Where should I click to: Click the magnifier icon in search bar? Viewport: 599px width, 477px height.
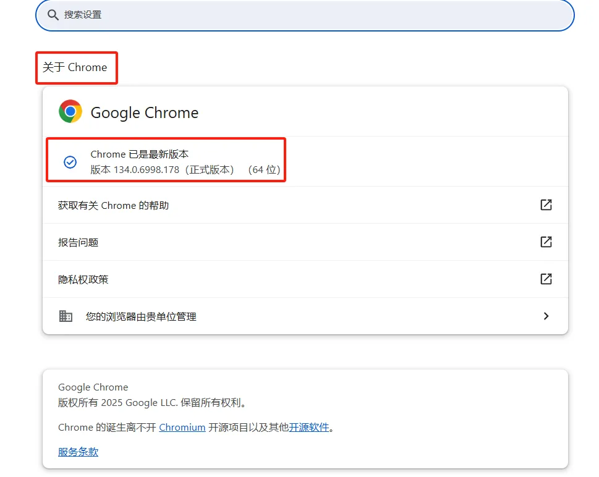pyautogui.click(x=53, y=14)
